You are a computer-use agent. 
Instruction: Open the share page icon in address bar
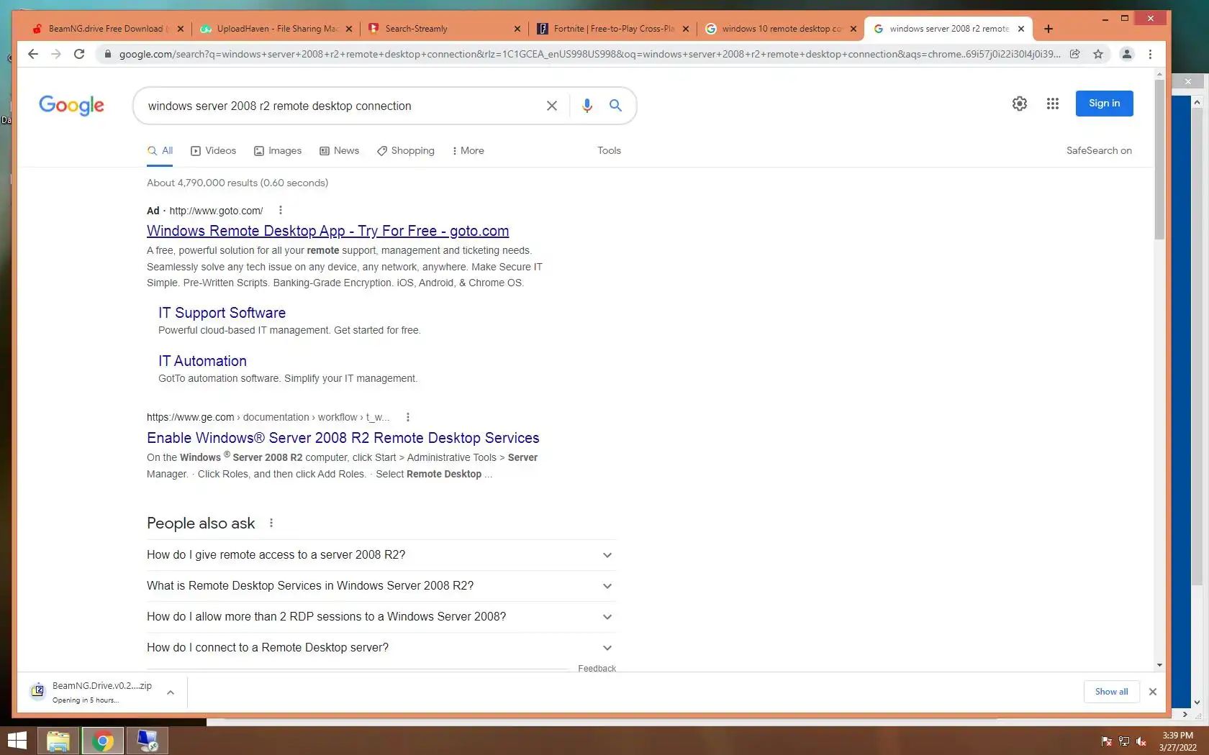coord(1074,54)
